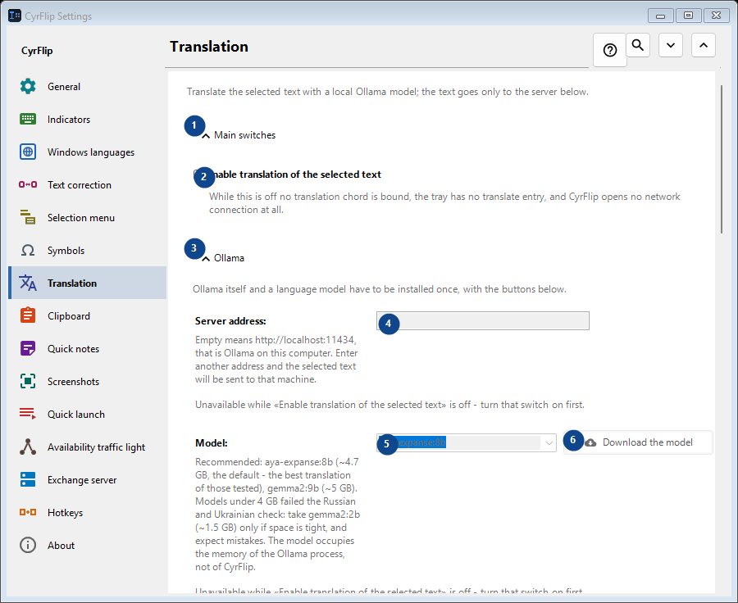Click the Server address input field
Viewport: 738px width, 603px height.
[483, 321]
